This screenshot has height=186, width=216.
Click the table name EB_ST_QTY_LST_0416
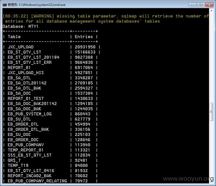point(31,171)
